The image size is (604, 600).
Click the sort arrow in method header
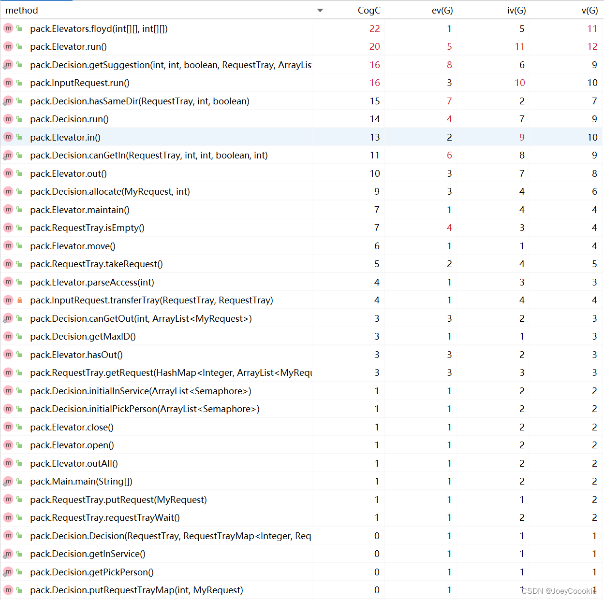click(320, 11)
